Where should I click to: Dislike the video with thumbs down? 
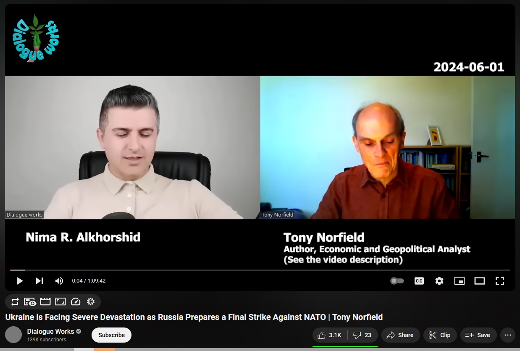pos(362,335)
